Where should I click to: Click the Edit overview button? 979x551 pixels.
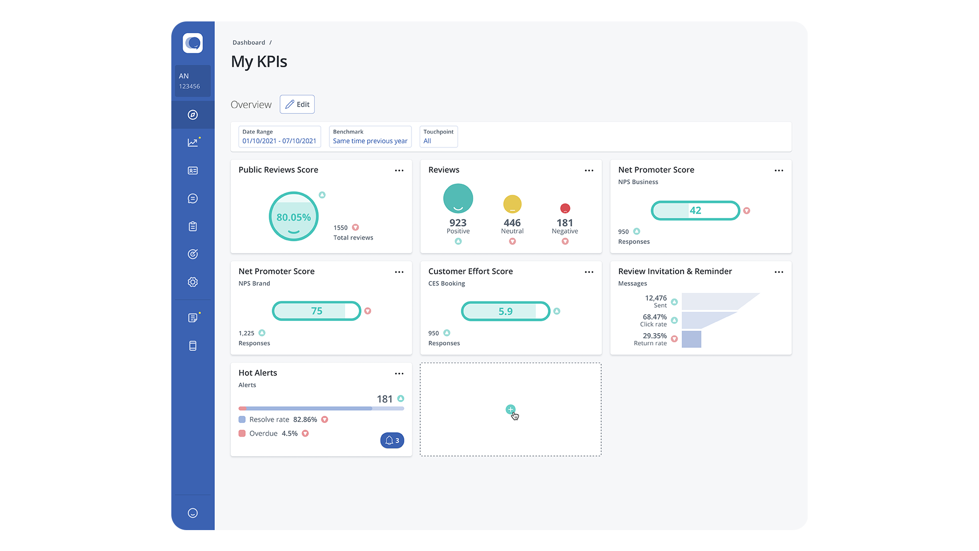[x=297, y=105]
